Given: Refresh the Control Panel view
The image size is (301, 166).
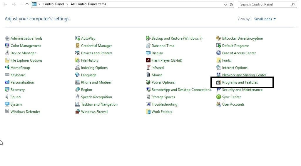Looking at the screenshot, I should click(231, 4).
